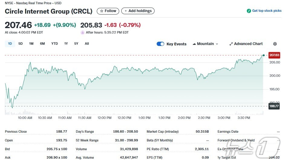Click the Mountain chart type icon
Image resolution: width=284 pixels, height=162 pixels.
tap(194, 44)
